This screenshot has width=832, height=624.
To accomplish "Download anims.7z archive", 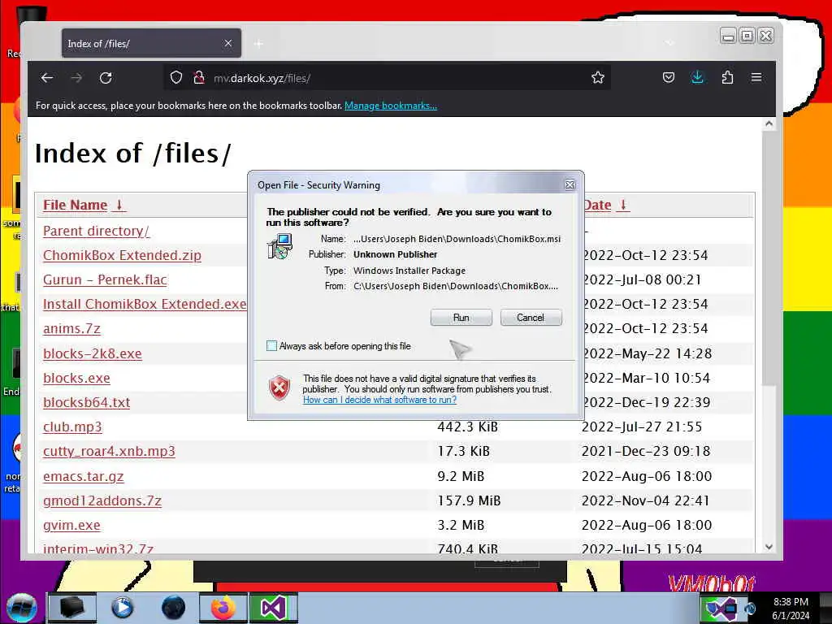I will point(71,328).
